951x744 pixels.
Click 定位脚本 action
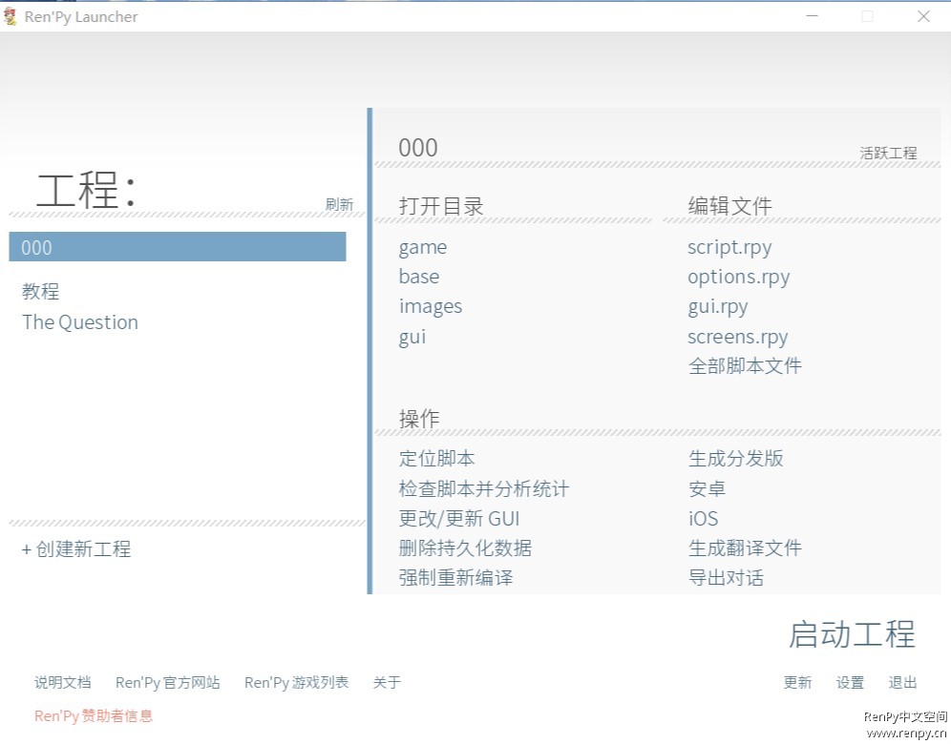[436, 459]
